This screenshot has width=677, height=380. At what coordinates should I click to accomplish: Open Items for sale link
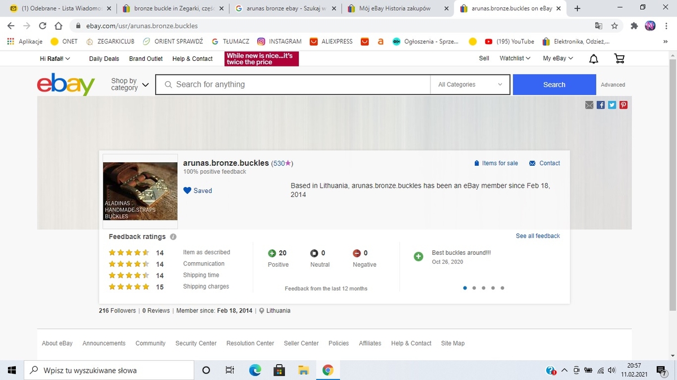point(496,163)
